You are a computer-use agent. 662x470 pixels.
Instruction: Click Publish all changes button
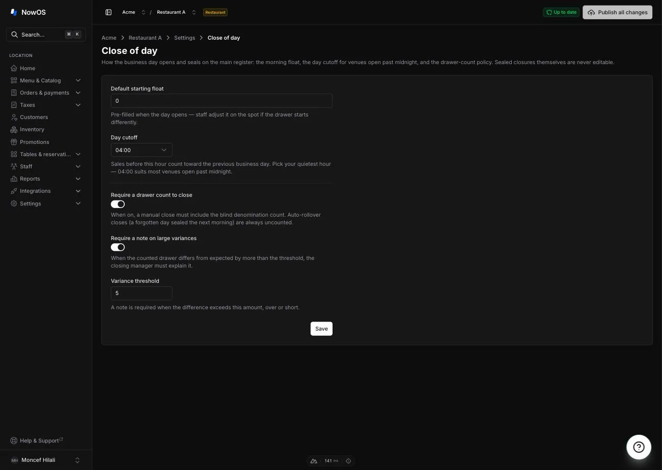tap(617, 12)
